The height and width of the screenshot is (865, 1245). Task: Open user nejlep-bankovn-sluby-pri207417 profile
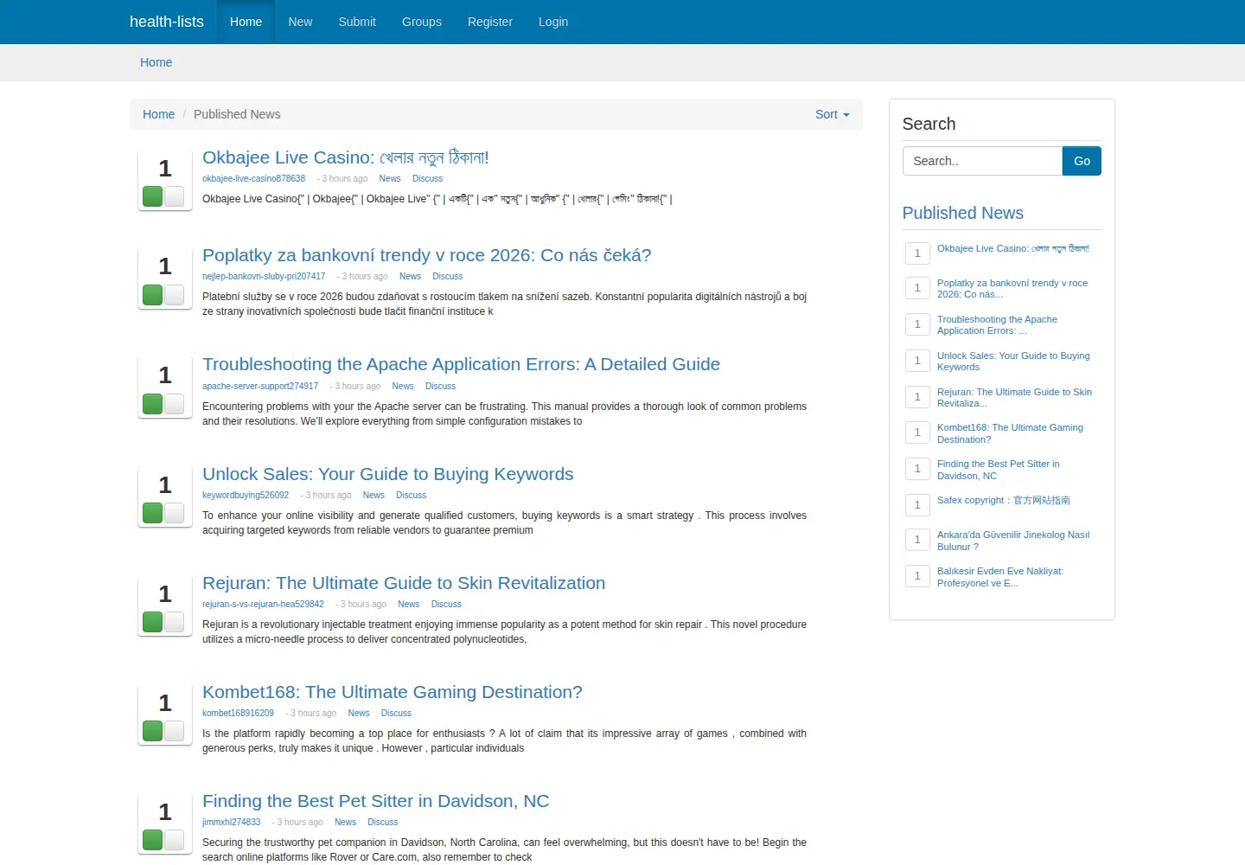264,277
